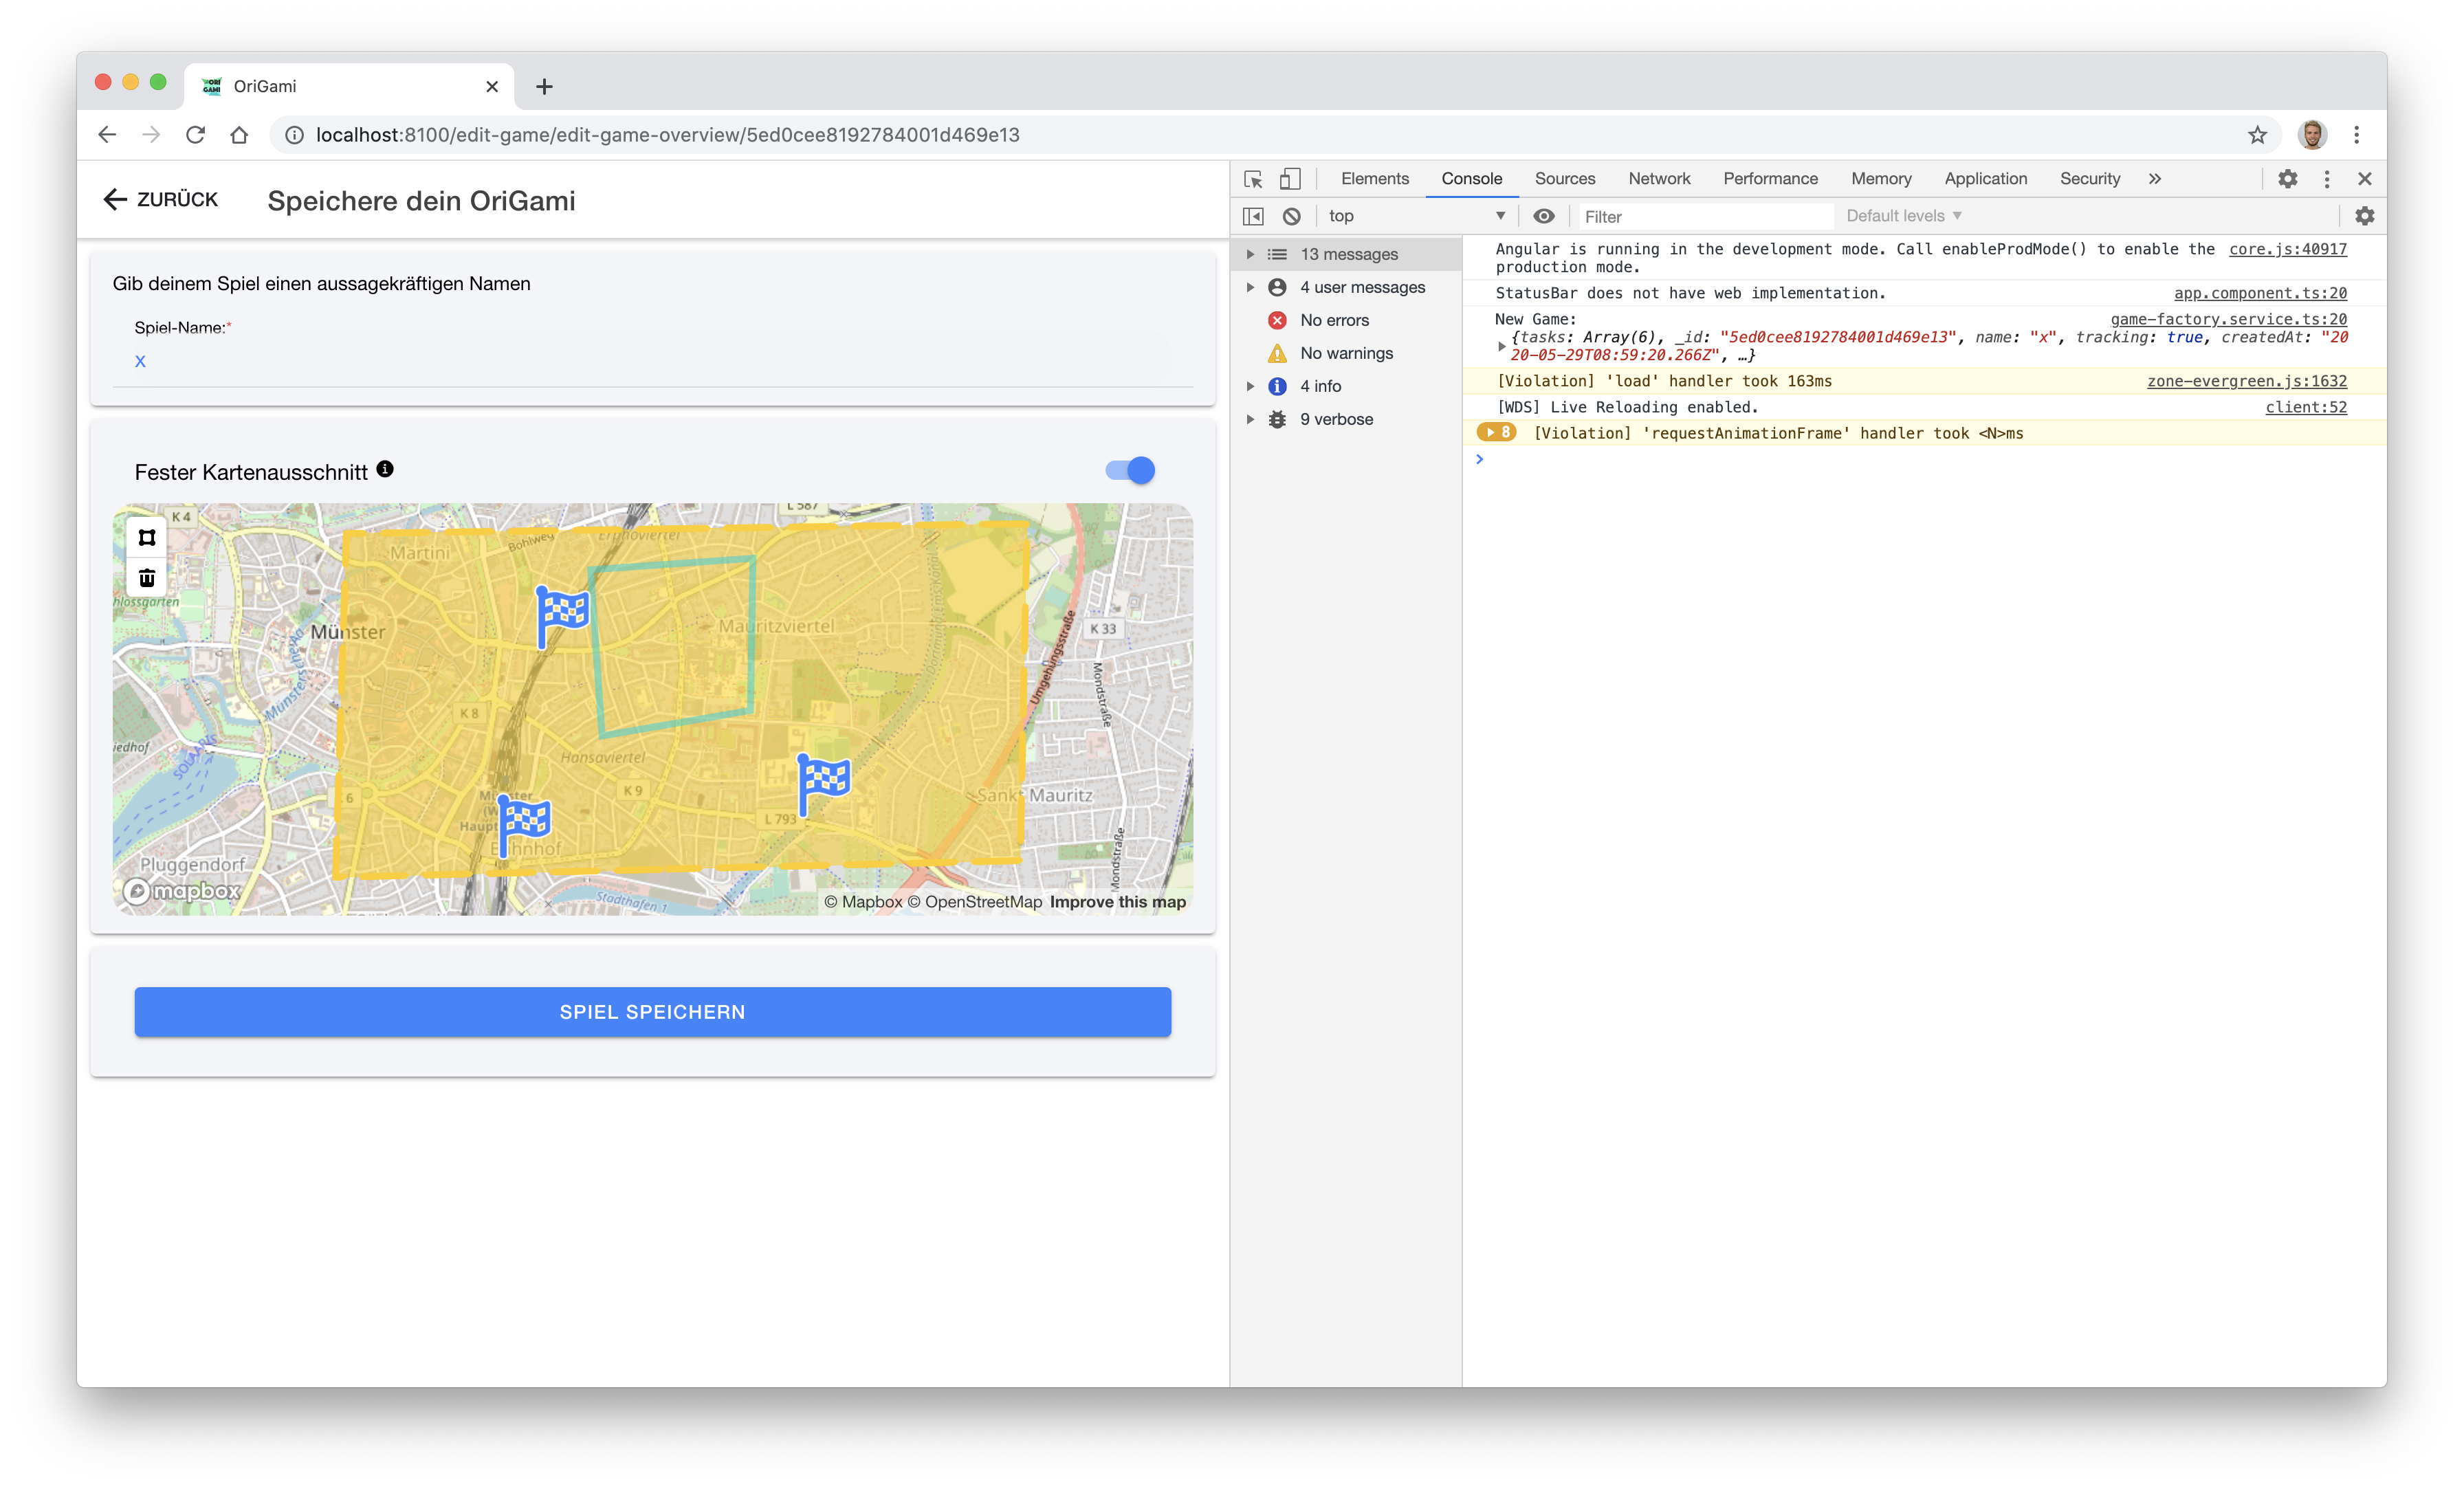Open the DevTools settings gear
The image size is (2464, 1489).
[2288, 178]
